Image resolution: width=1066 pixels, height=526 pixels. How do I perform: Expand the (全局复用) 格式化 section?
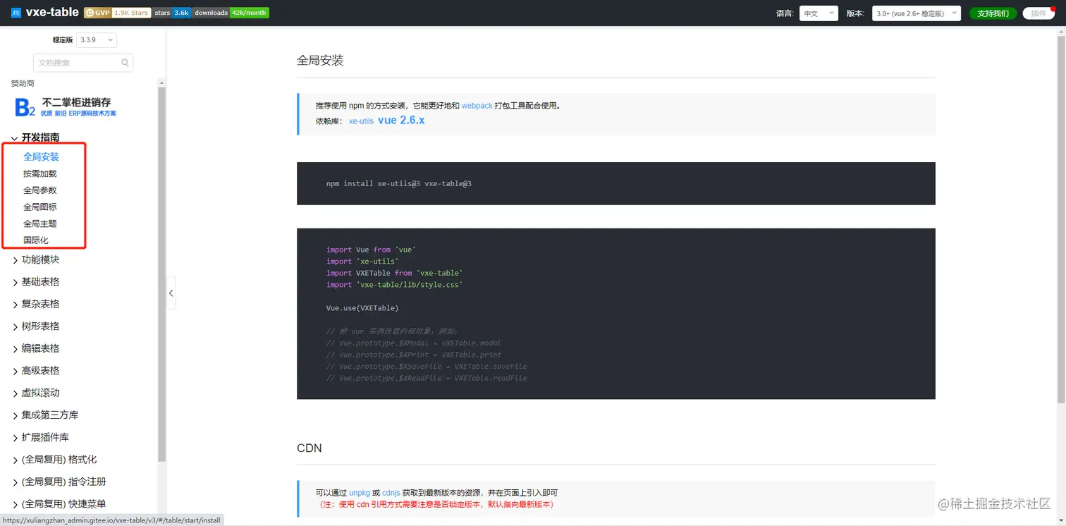coord(54,460)
